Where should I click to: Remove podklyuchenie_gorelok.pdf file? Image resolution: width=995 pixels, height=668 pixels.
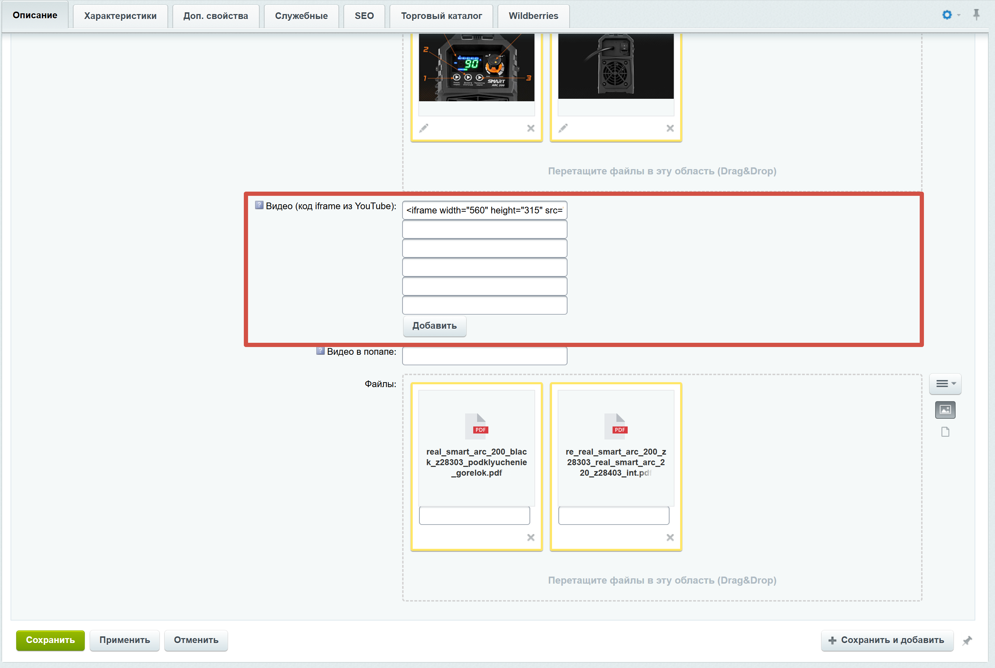531,538
